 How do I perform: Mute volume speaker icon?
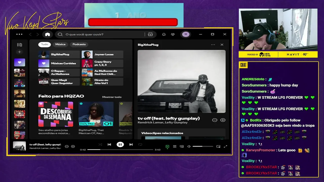pos(189,146)
